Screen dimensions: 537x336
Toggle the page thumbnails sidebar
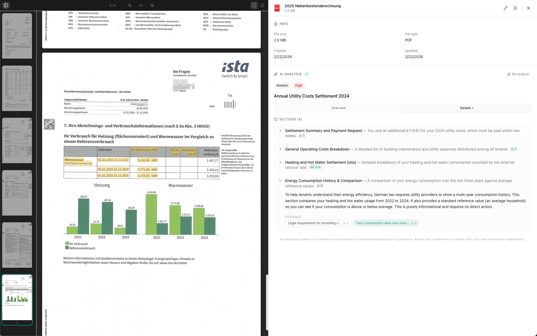tap(6, 5)
